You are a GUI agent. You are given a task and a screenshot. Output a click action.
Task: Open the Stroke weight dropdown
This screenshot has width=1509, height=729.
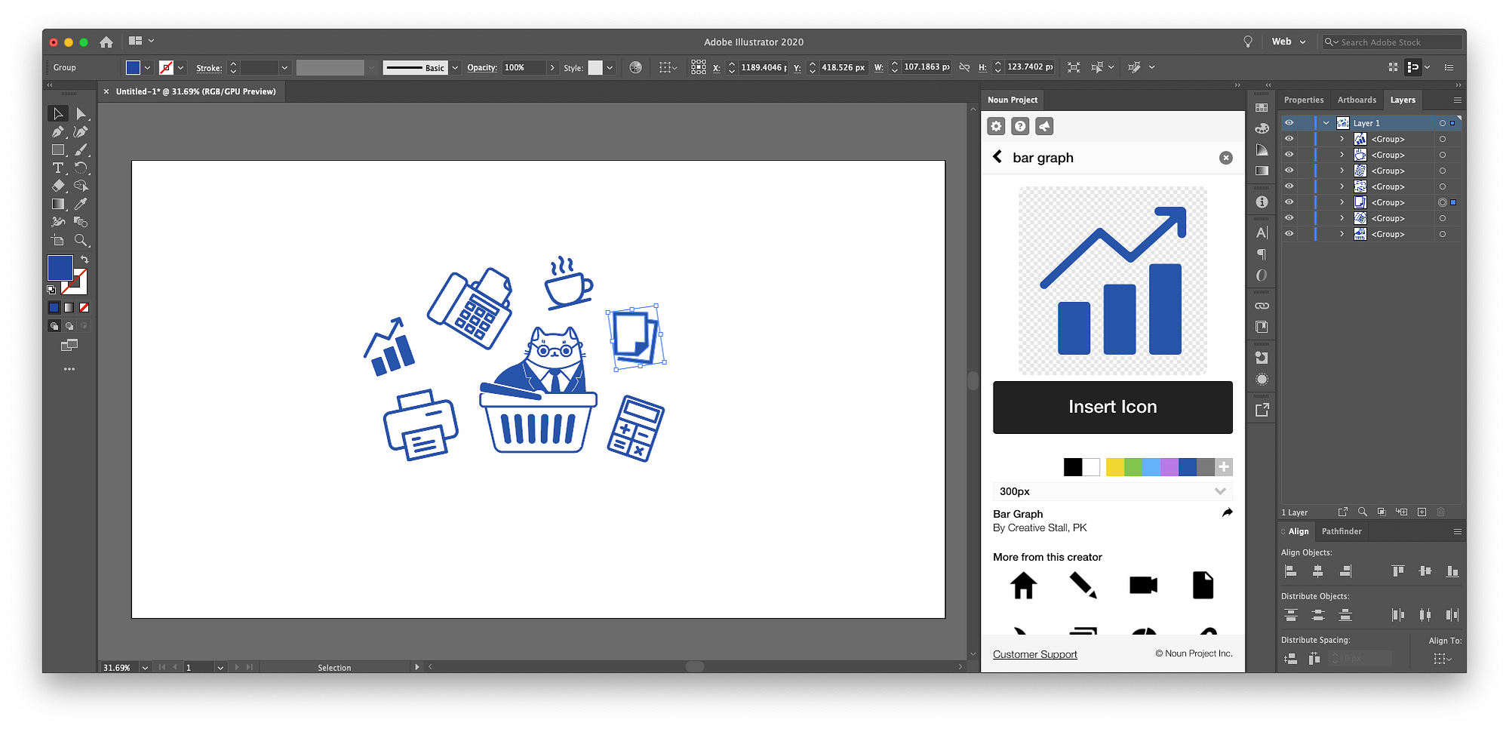coord(284,67)
